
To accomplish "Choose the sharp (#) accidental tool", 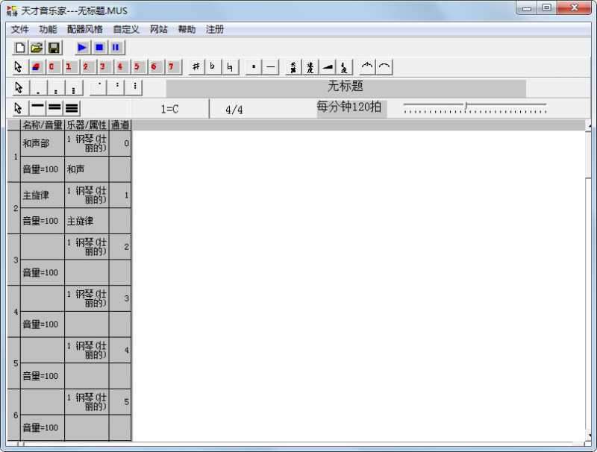I will click(x=196, y=67).
